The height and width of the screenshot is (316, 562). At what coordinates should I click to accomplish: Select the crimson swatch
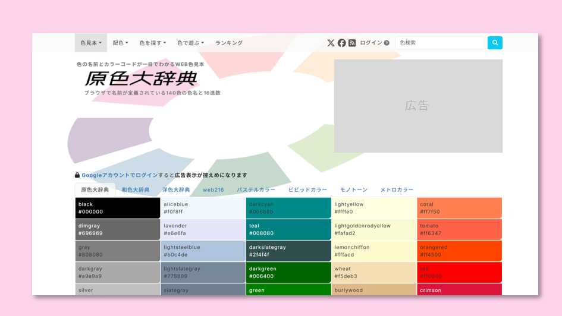coord(460,289)
